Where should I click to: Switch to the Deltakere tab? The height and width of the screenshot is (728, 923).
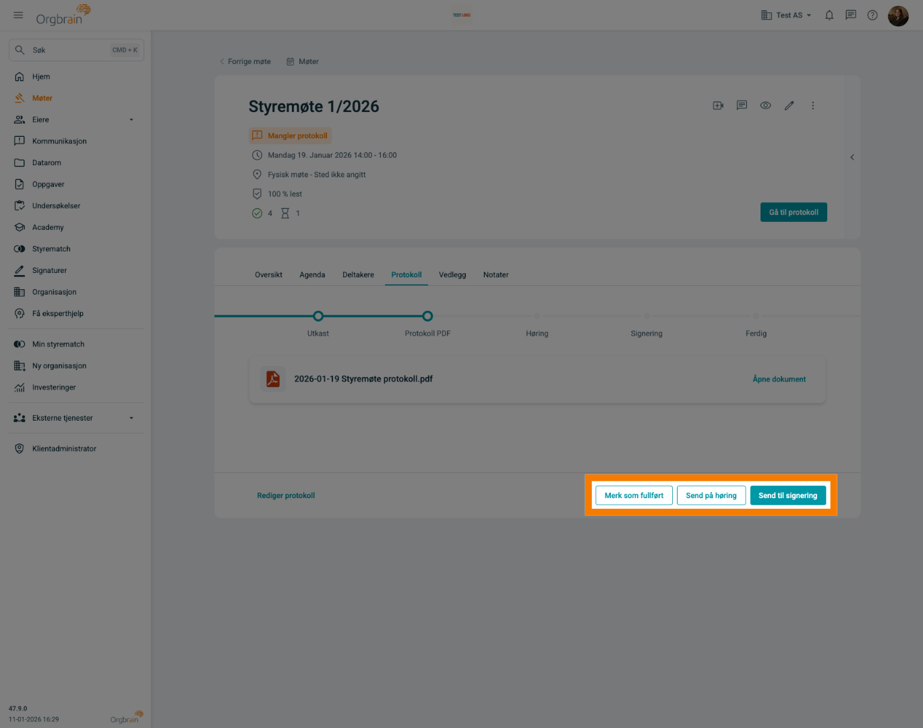click(358, 275)
